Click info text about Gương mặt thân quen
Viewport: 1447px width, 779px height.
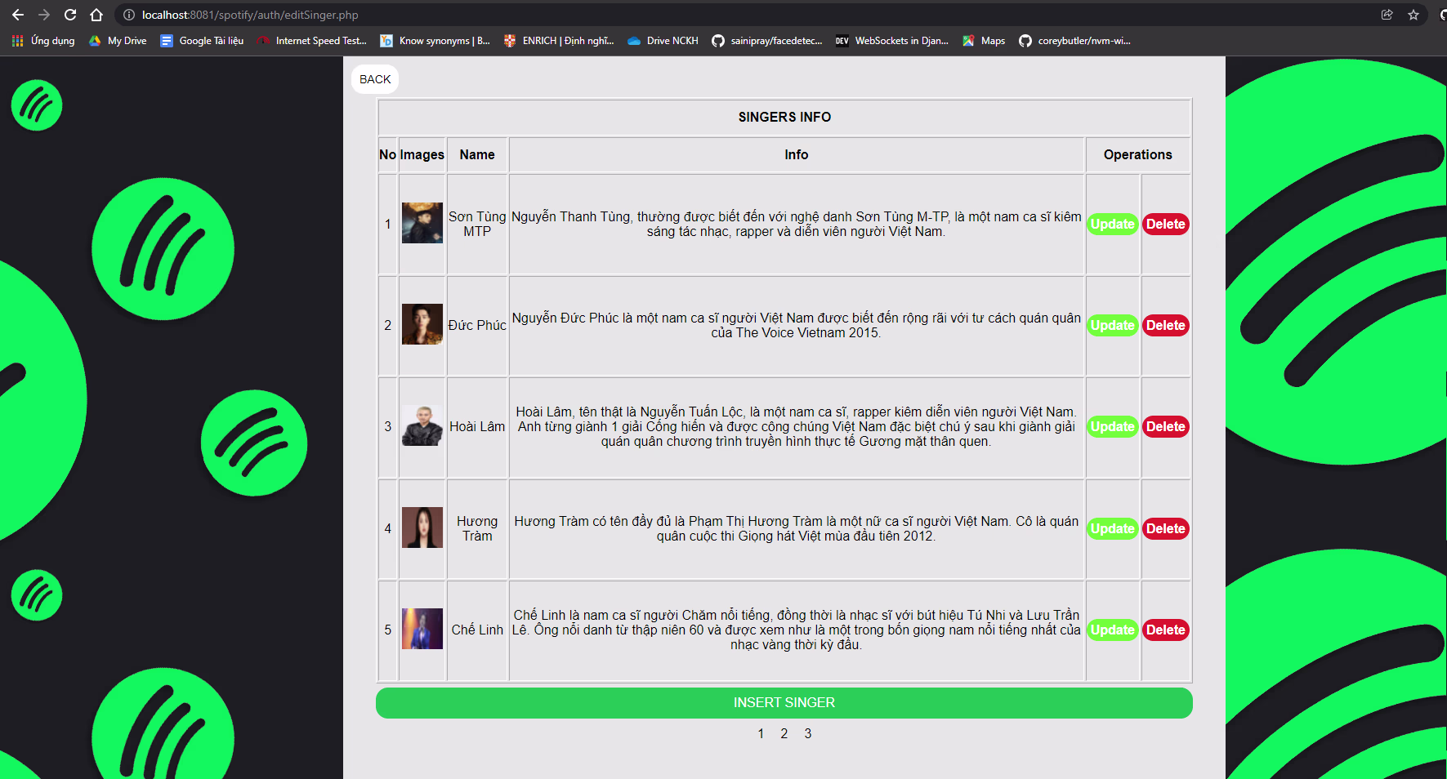[x=797, y=426]
